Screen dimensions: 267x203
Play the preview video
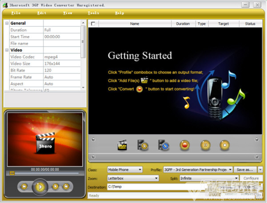click(40, 187)
